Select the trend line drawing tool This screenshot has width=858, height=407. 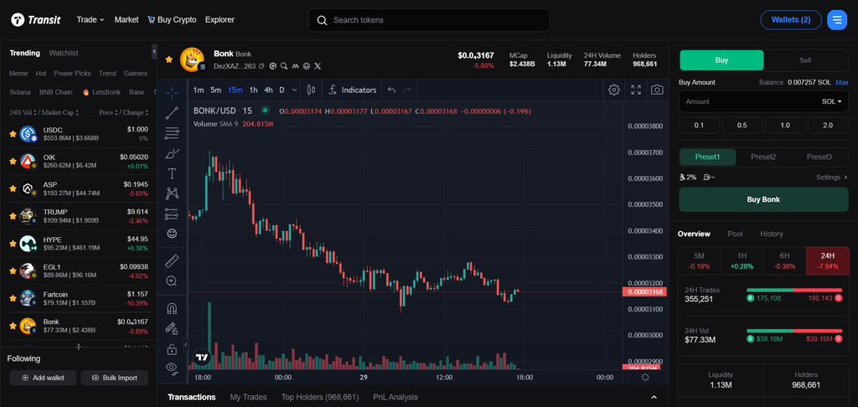point(172,113)
